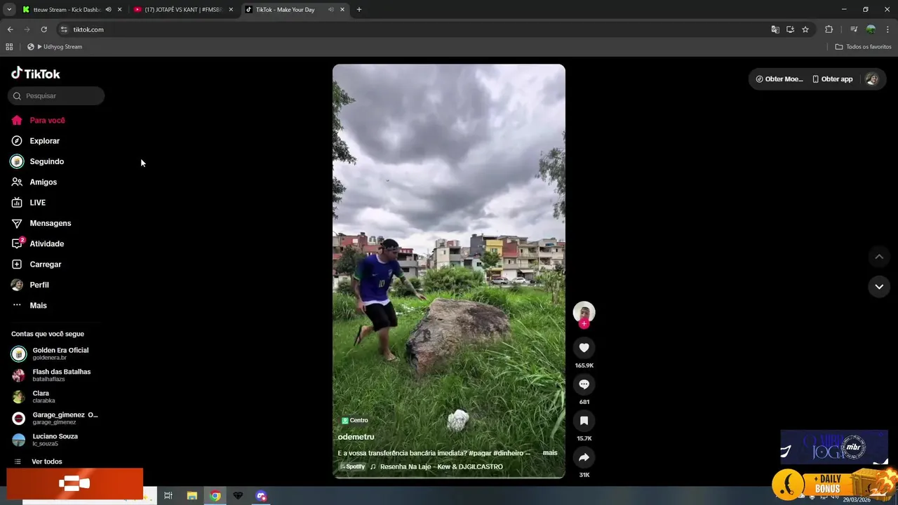Open odemetru username link
The width and height of the screenshot is (898, 505).
click(356, 437)
